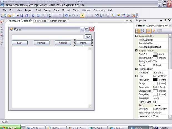This screenshot has height=129, width=172.
Task: Toggle Alphabetical sort in the Properties panel
Action: pyautogui.click(x=143, y=31)
